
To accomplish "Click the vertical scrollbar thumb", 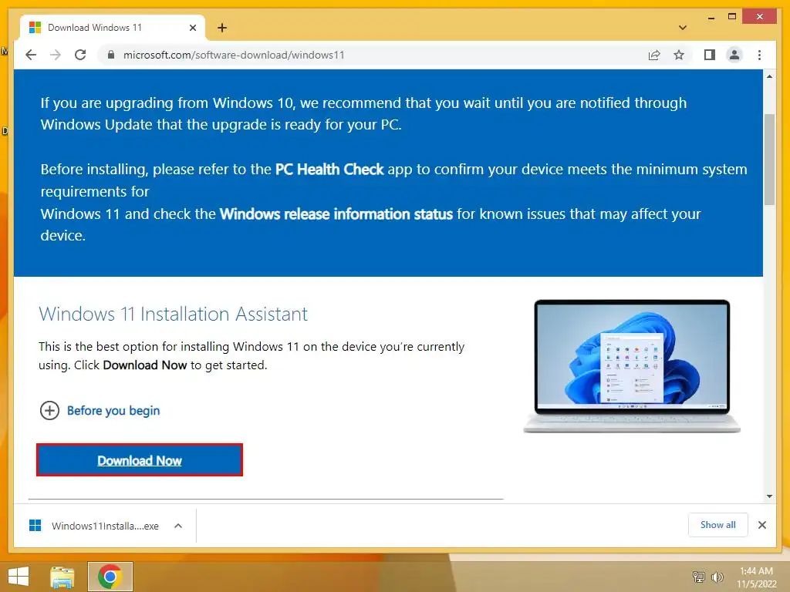I will coord(769,160).
